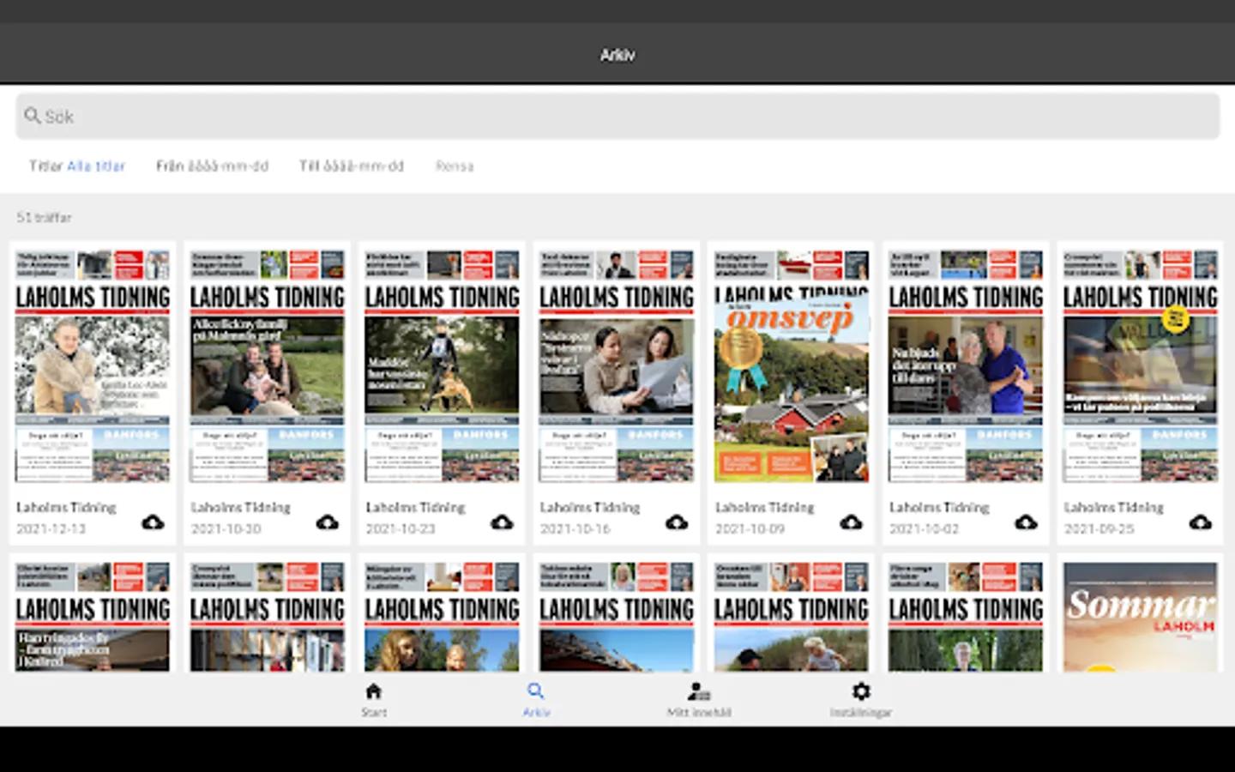Click the search magnifier icon in the Sök field
The width and height of the screenshot is (1235, 772).
[x=33, y=116]
